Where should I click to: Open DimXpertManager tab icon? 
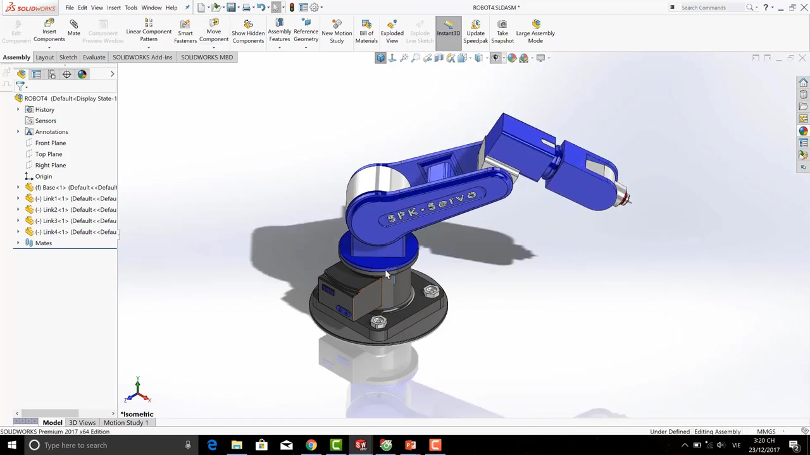click(x=66, y=75)
